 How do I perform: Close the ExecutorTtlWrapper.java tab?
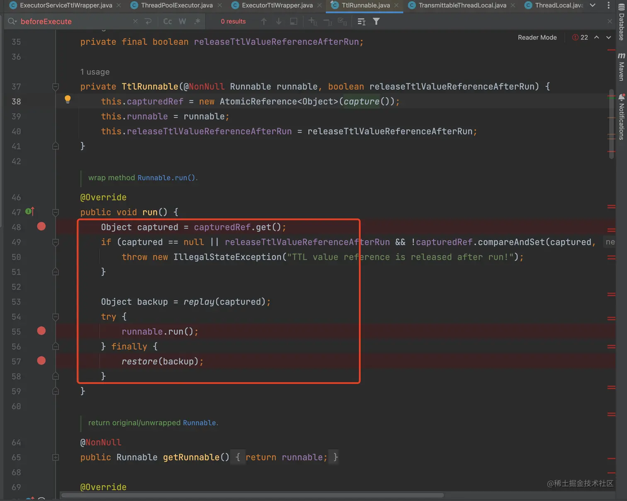319,5
